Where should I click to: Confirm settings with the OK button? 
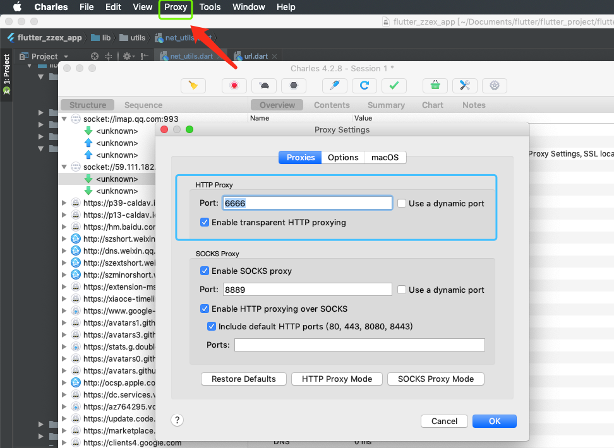pos(495,421)
